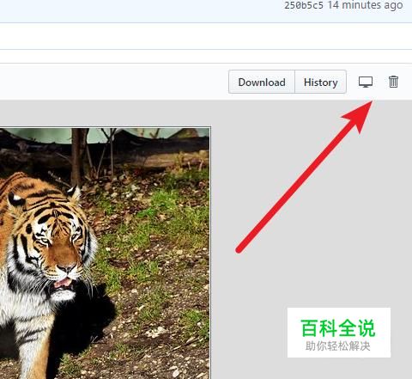Open commit 250b5c5 hash
This screenshot has height=379, width=412.
click(x=304, y=5)
